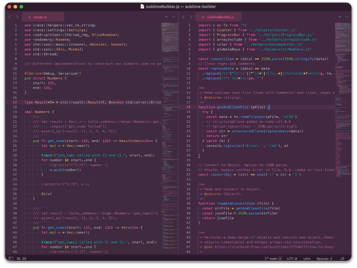357x268 pixels.
Task: Go back in right pane history
Action: pos(183,17)
